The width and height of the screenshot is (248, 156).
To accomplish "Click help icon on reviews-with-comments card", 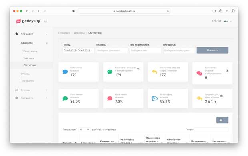I will pos(138,69).
